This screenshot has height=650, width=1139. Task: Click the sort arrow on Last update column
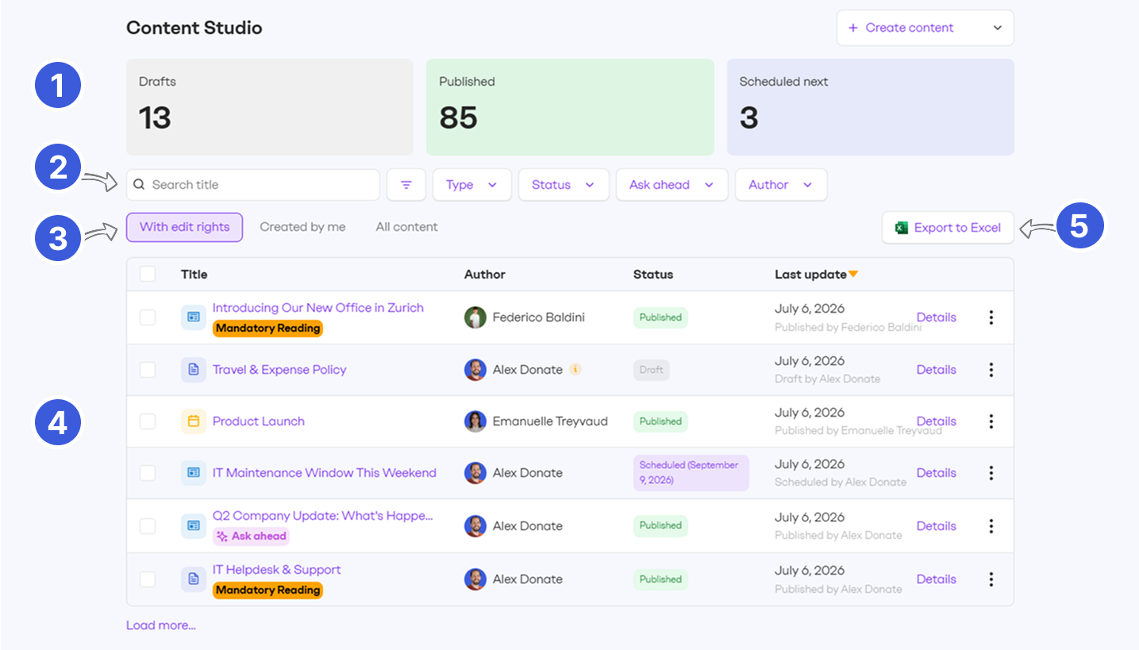tap(853, 275)
